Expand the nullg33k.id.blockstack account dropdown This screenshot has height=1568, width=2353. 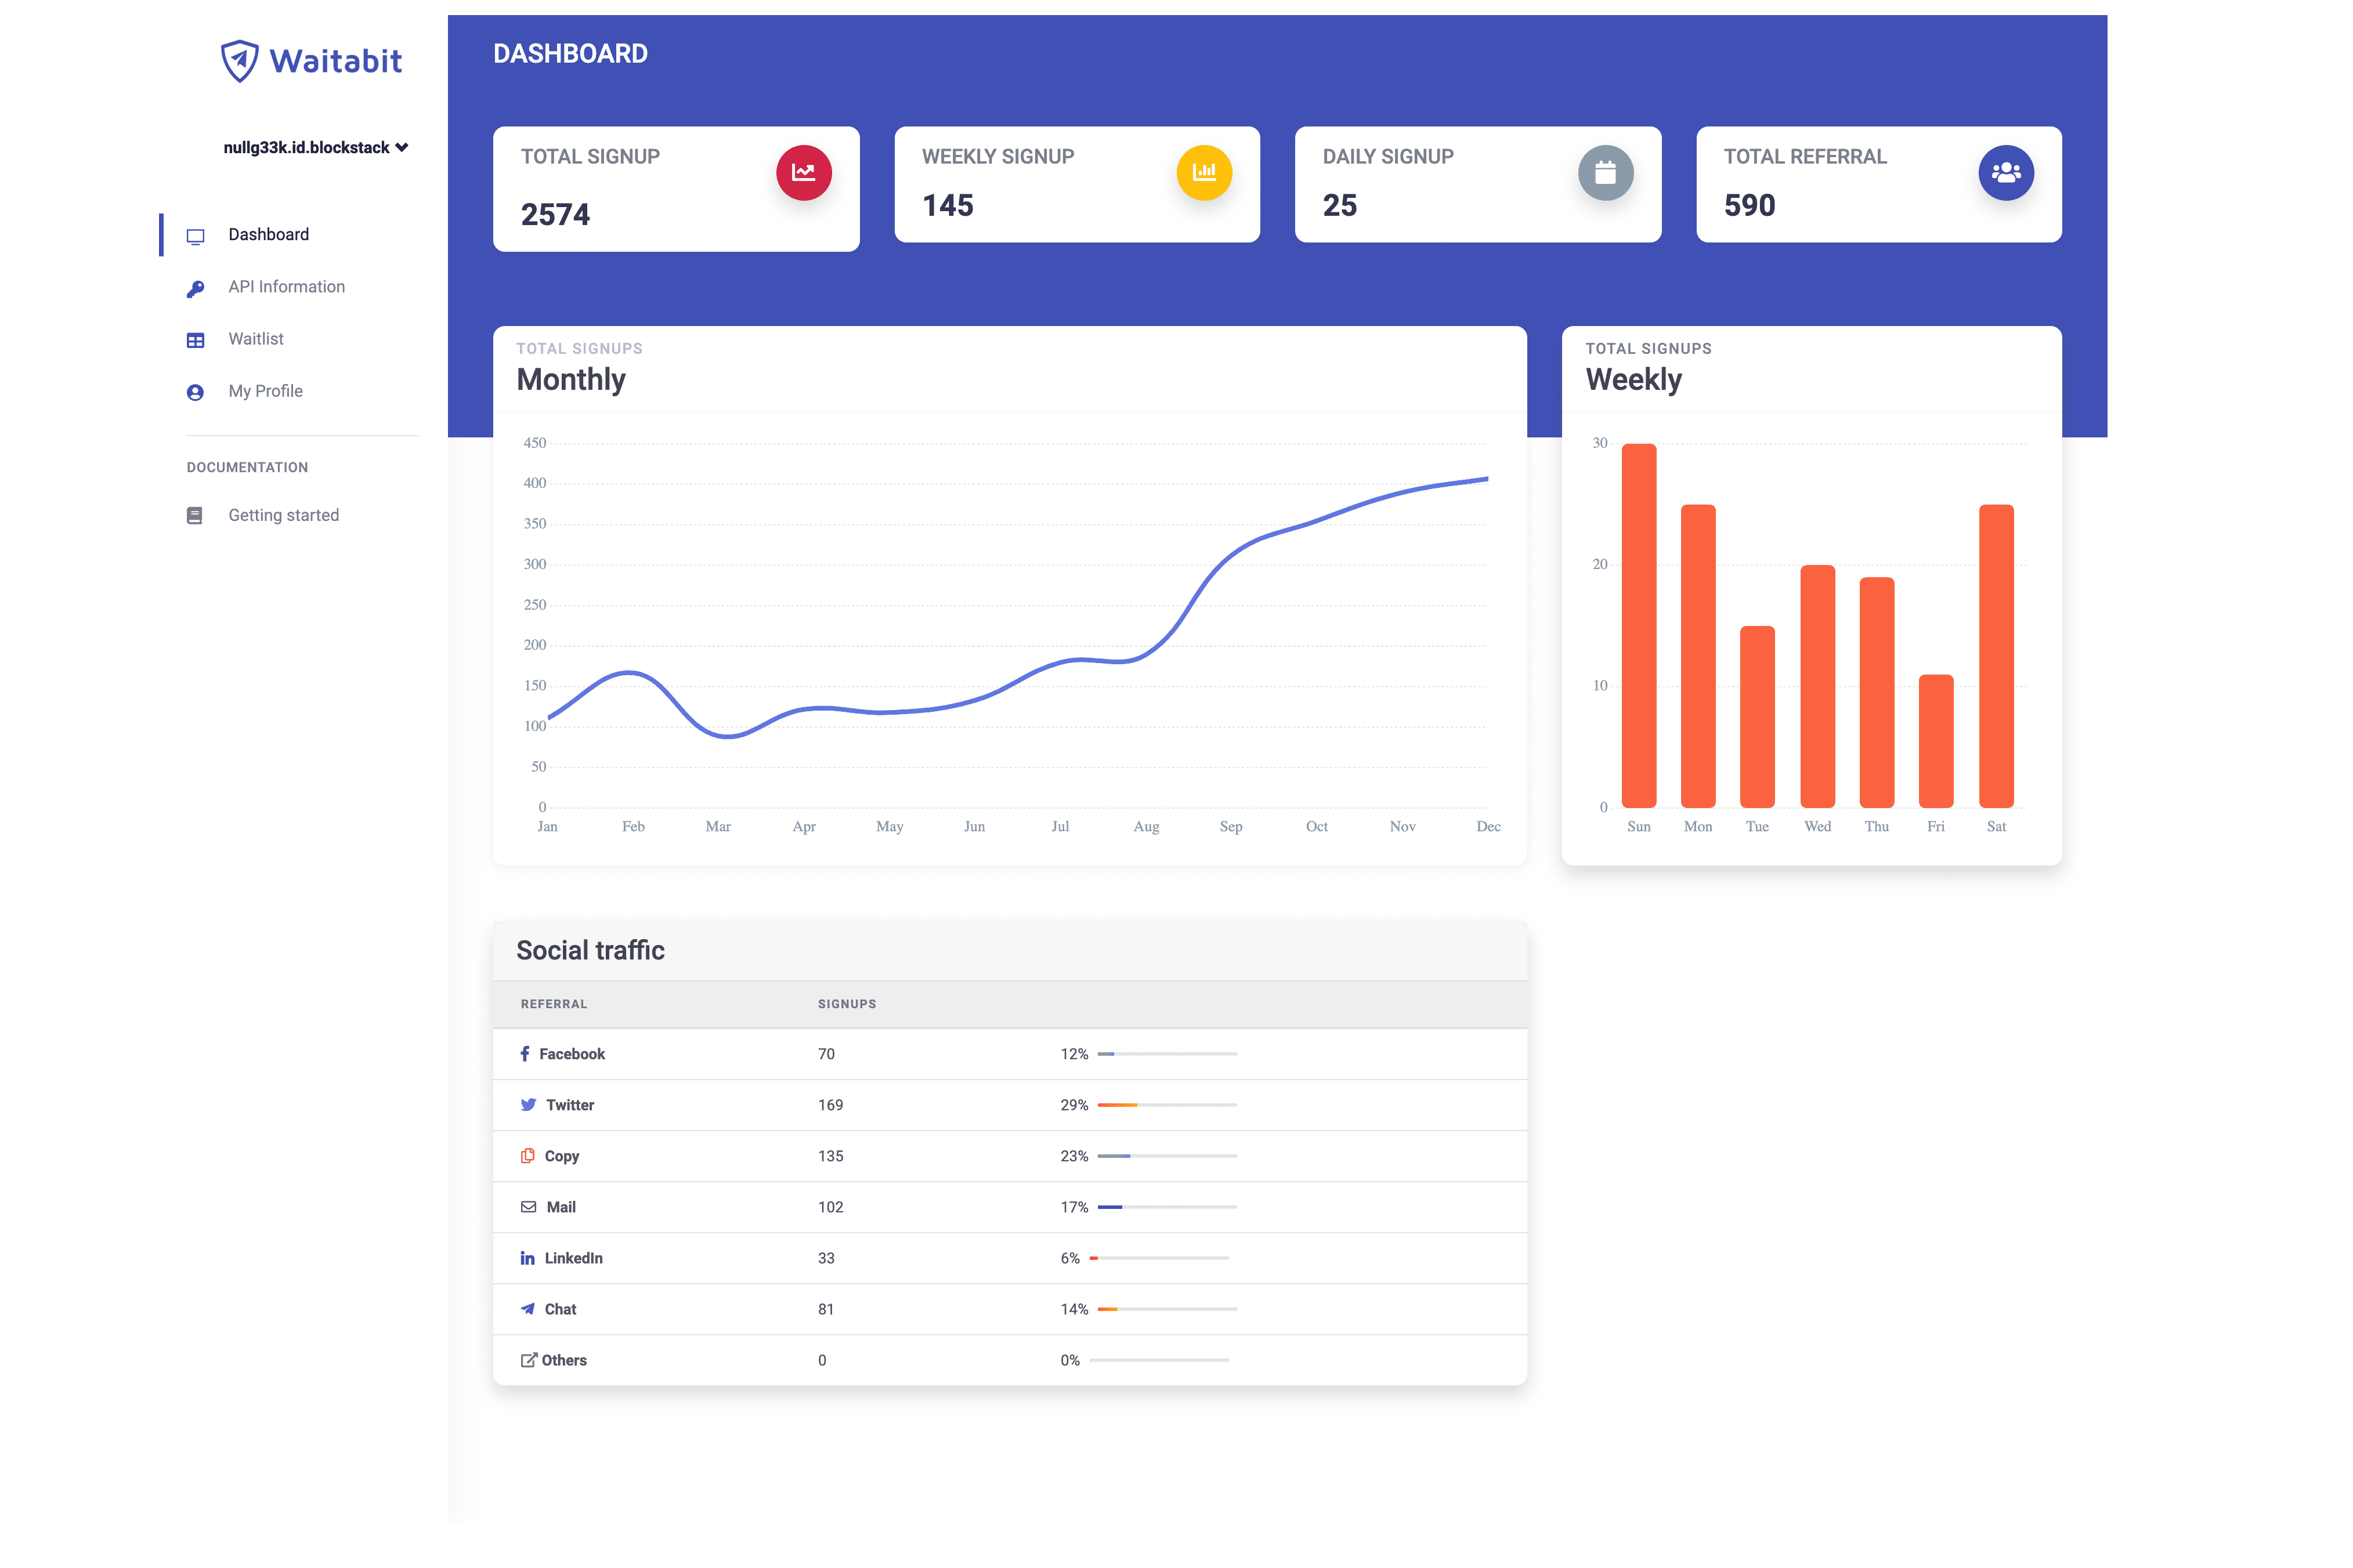[x=315, y=148]
